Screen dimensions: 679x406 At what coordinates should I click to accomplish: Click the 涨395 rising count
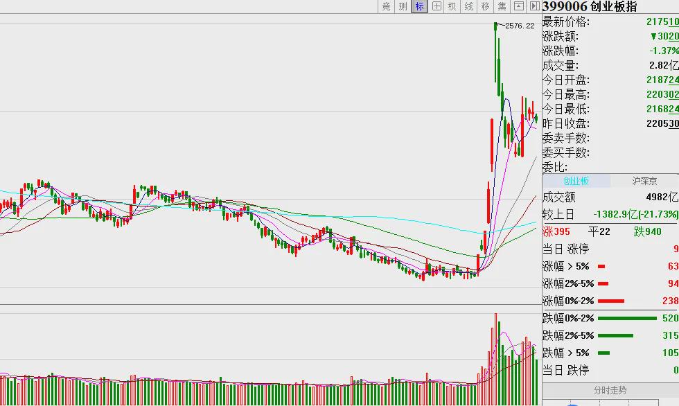(x=556, y=231)
